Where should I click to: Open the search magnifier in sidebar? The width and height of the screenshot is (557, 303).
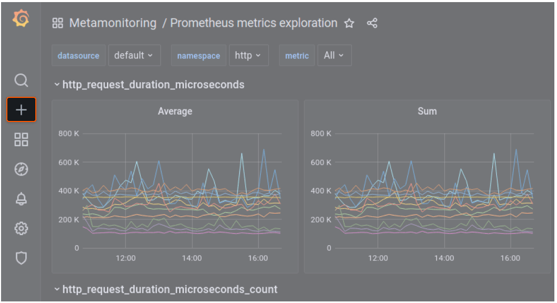[21, 80]
